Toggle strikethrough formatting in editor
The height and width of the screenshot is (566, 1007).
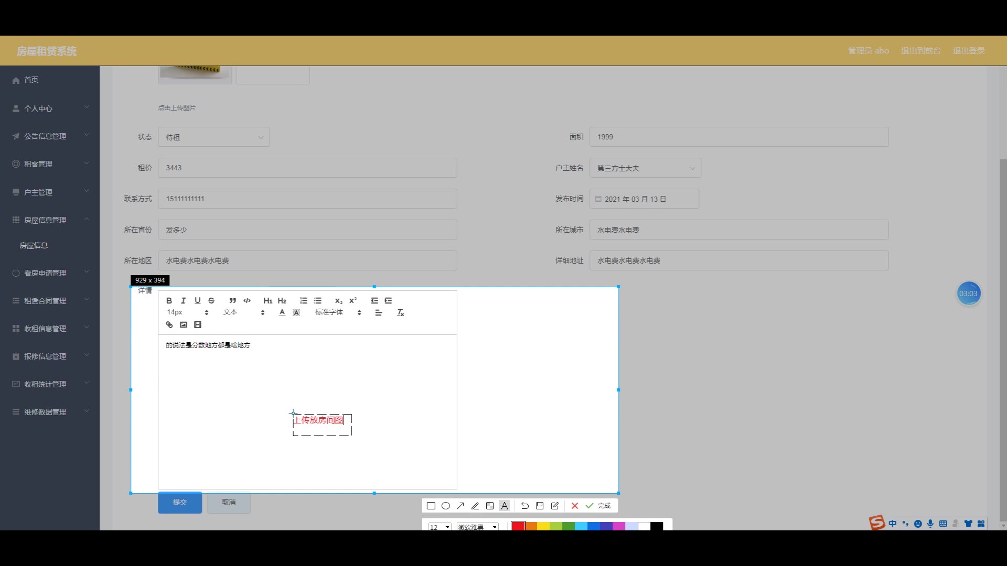211,300
